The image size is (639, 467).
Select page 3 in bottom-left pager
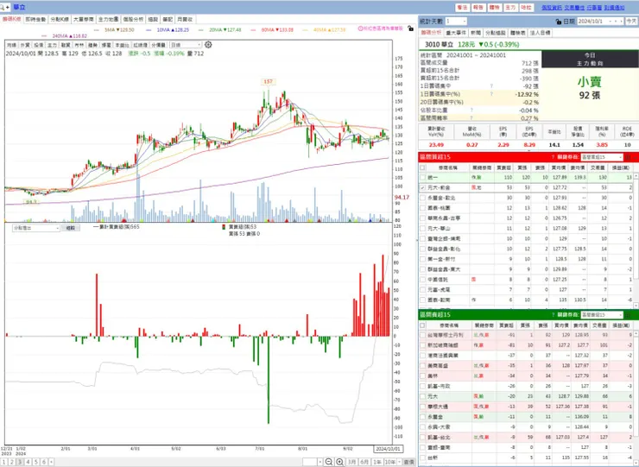[x=20, y=462]
